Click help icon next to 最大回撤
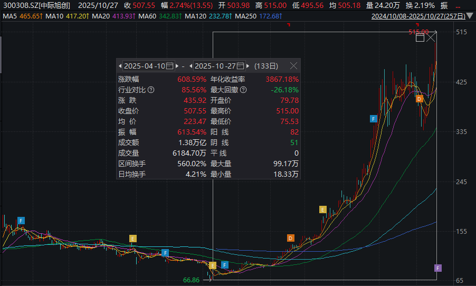This screenshot has width=476, height=286. click(243, 90)
